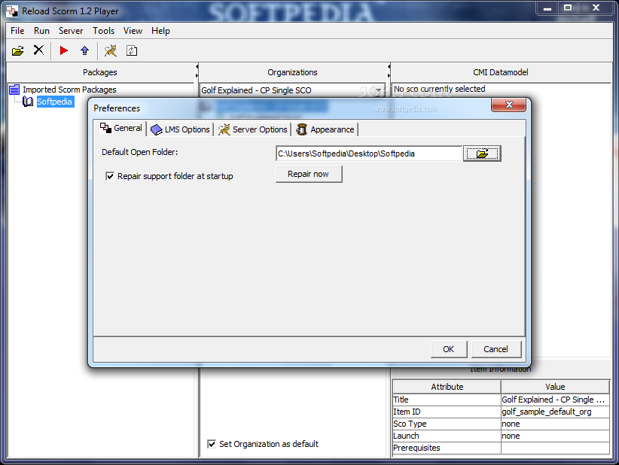Select the Softpedia tree item
619x465 pixels.
[54, 102]
